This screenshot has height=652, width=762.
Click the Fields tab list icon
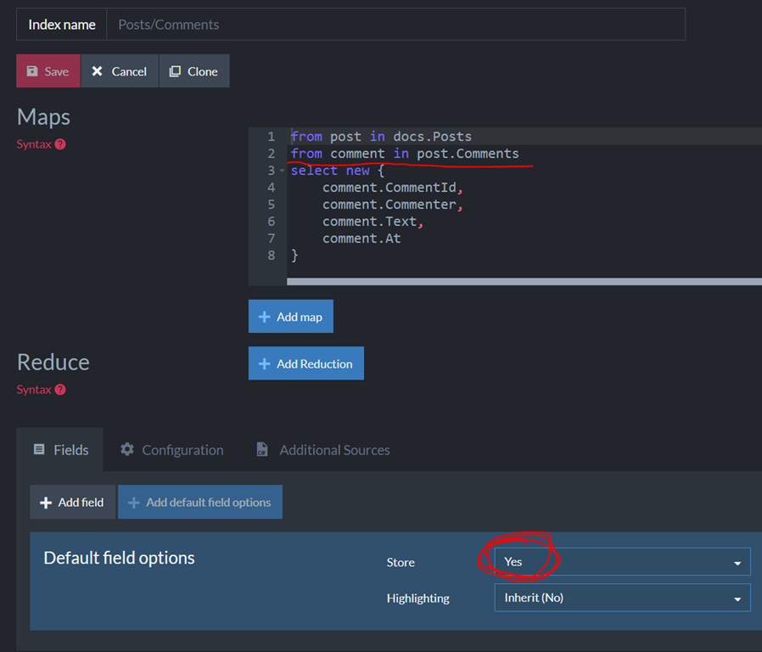[39, 449]
